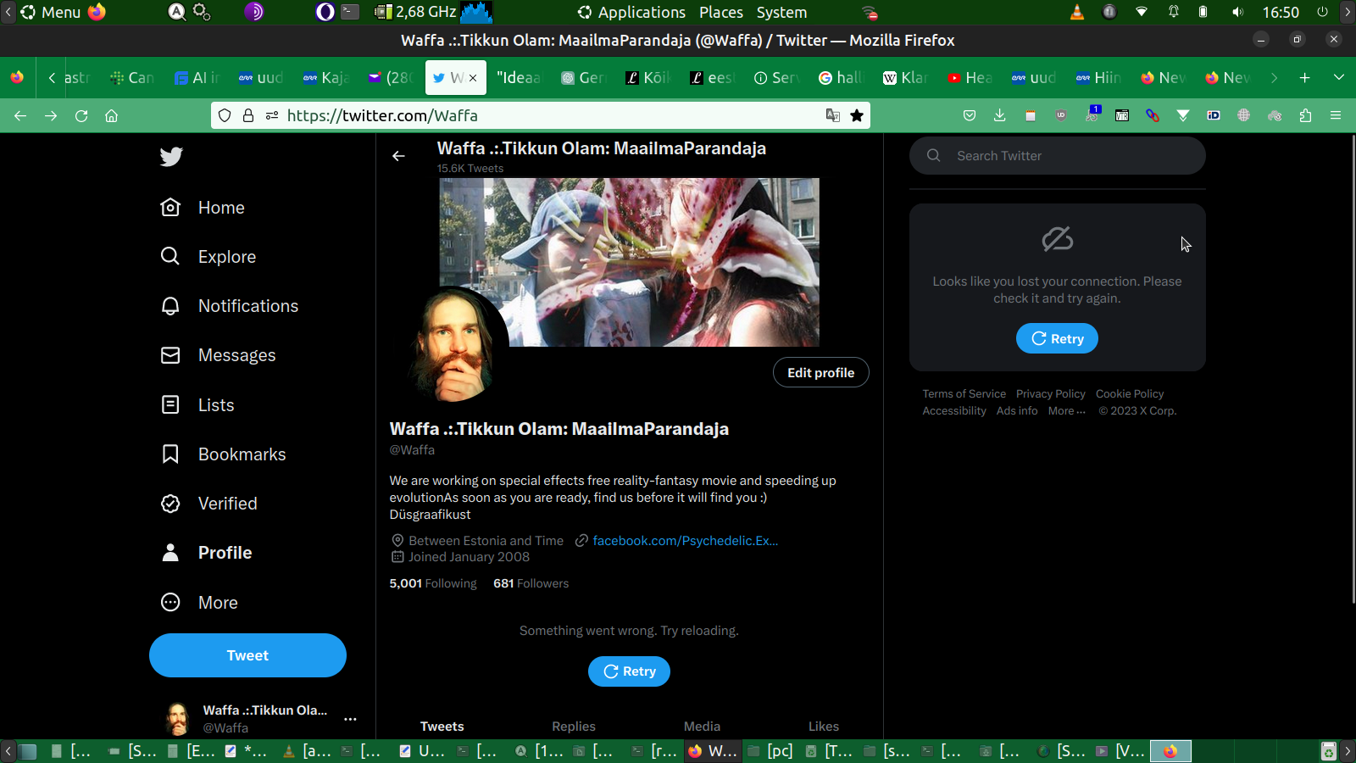Open the 681 Followers list
Image resolution: width=1356 pixels, height=763 pixels.
point(531,583)
